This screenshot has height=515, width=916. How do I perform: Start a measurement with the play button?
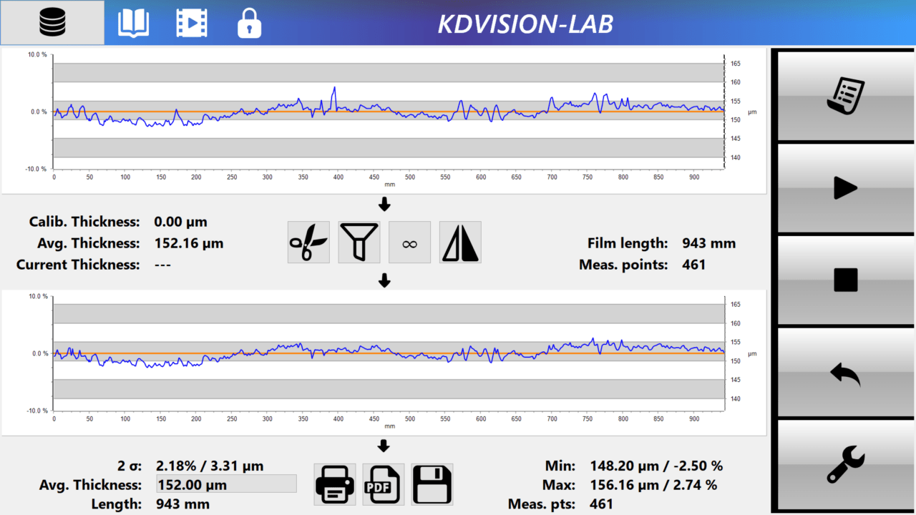pos(844,188)
